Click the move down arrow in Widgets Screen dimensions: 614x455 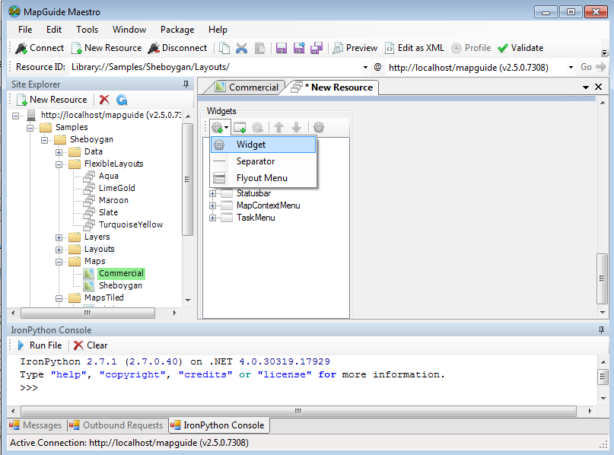tap(297, 127)
